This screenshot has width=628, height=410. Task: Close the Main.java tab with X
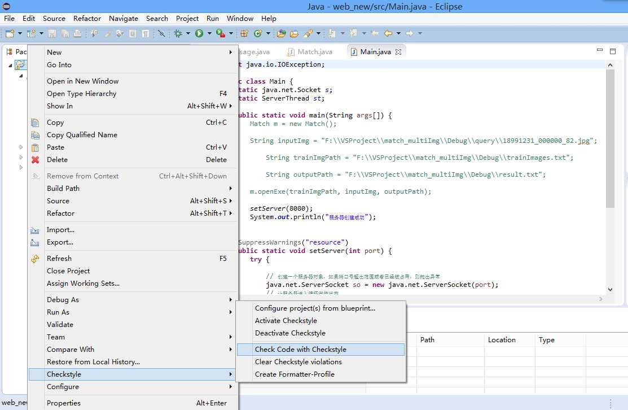click(398, 52)
